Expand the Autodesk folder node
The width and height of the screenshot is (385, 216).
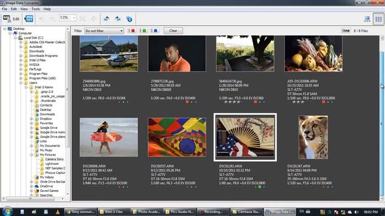[21, 47]
